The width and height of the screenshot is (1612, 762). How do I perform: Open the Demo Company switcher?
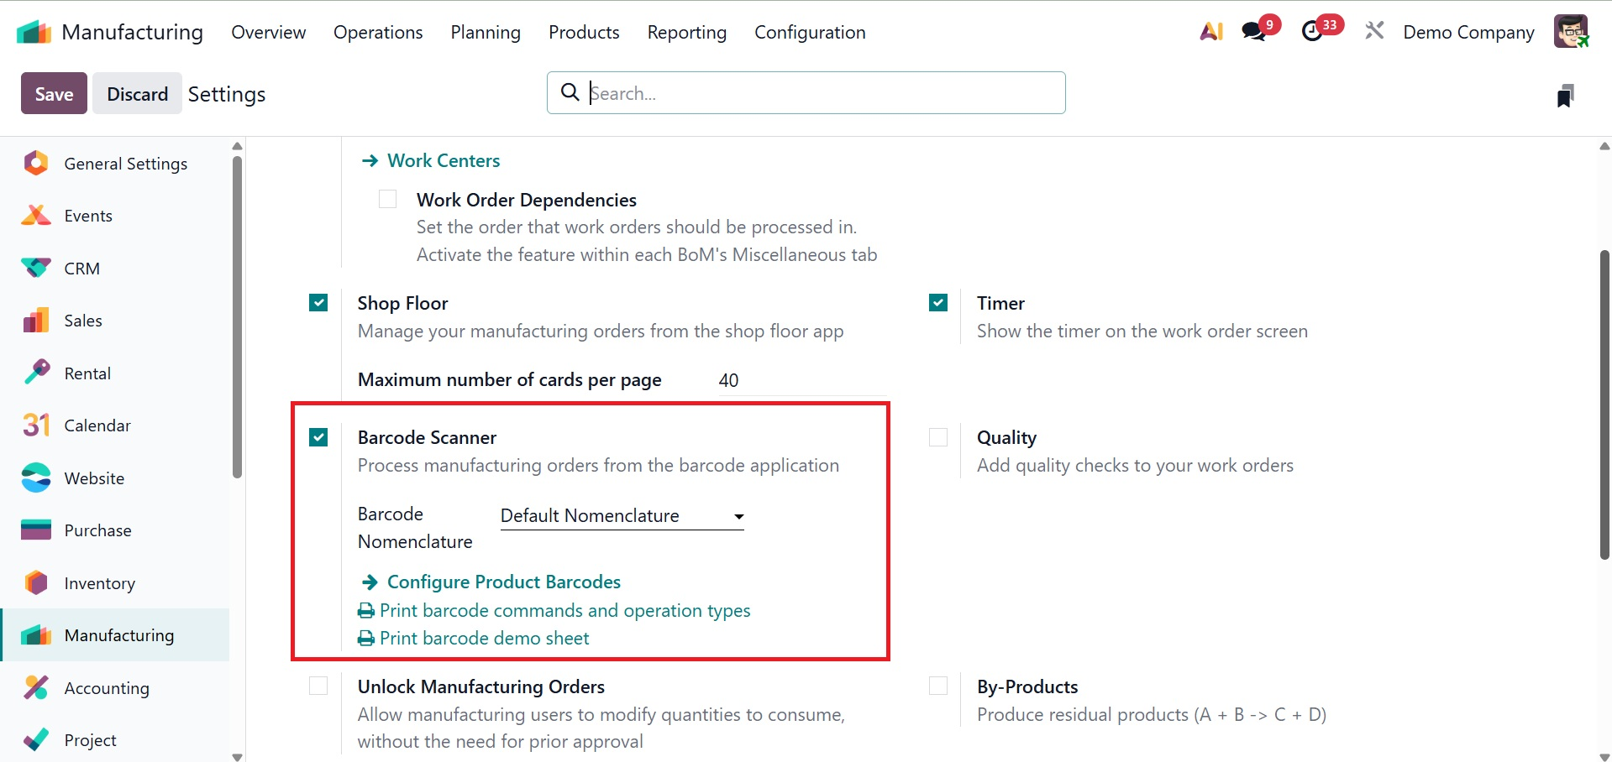click(x=1468, y=32)
